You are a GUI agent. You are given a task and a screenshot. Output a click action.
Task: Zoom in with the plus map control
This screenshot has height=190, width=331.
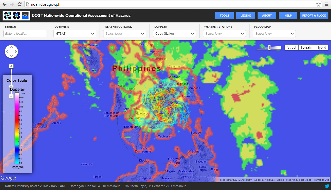[x=11, y=66]
